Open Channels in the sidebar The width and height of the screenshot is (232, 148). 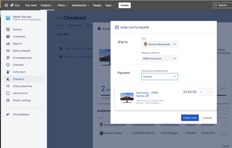click(x=24, y=65)
